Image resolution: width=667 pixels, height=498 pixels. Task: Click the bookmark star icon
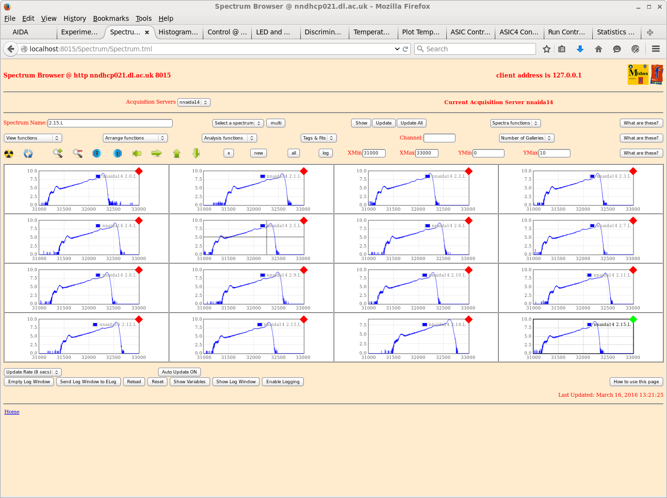point(547,49)
